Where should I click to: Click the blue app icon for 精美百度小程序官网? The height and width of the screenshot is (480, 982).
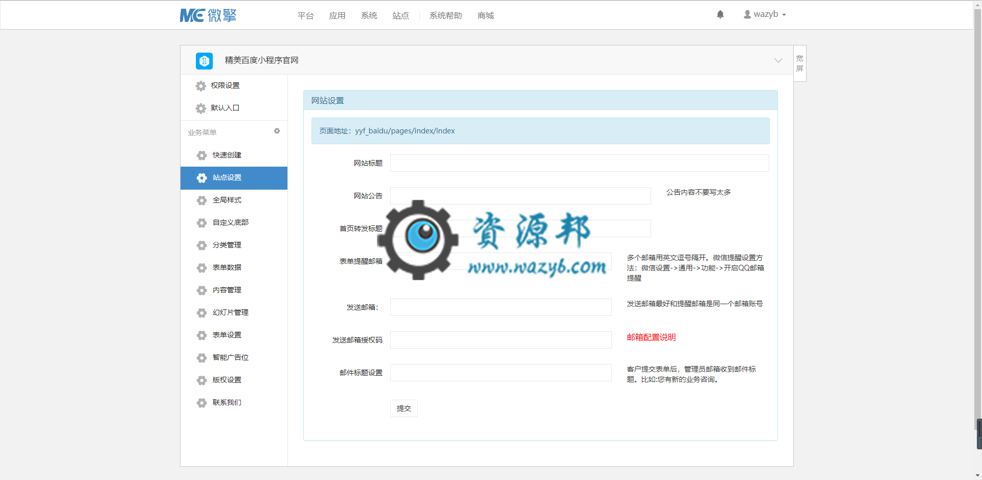click(x=204, y=61)
